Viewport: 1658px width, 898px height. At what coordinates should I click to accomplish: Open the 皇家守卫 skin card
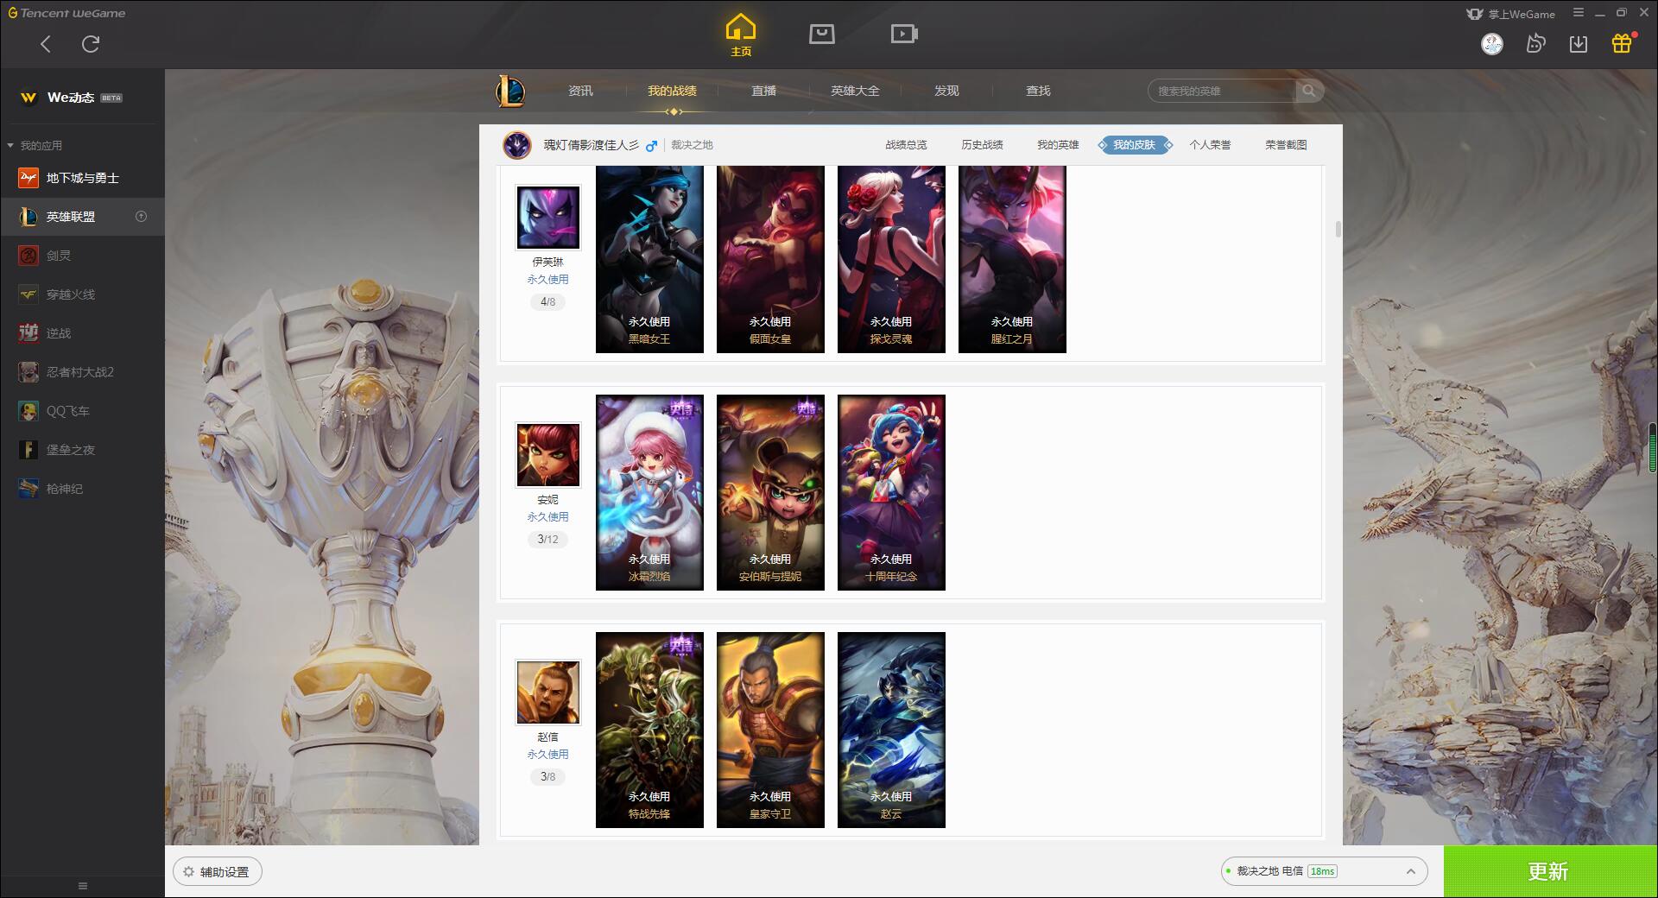click(x=770, y=730)
